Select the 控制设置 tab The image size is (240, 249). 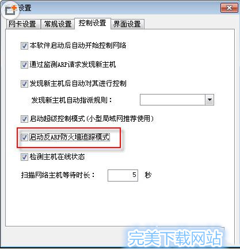click(x=92, y=23)
